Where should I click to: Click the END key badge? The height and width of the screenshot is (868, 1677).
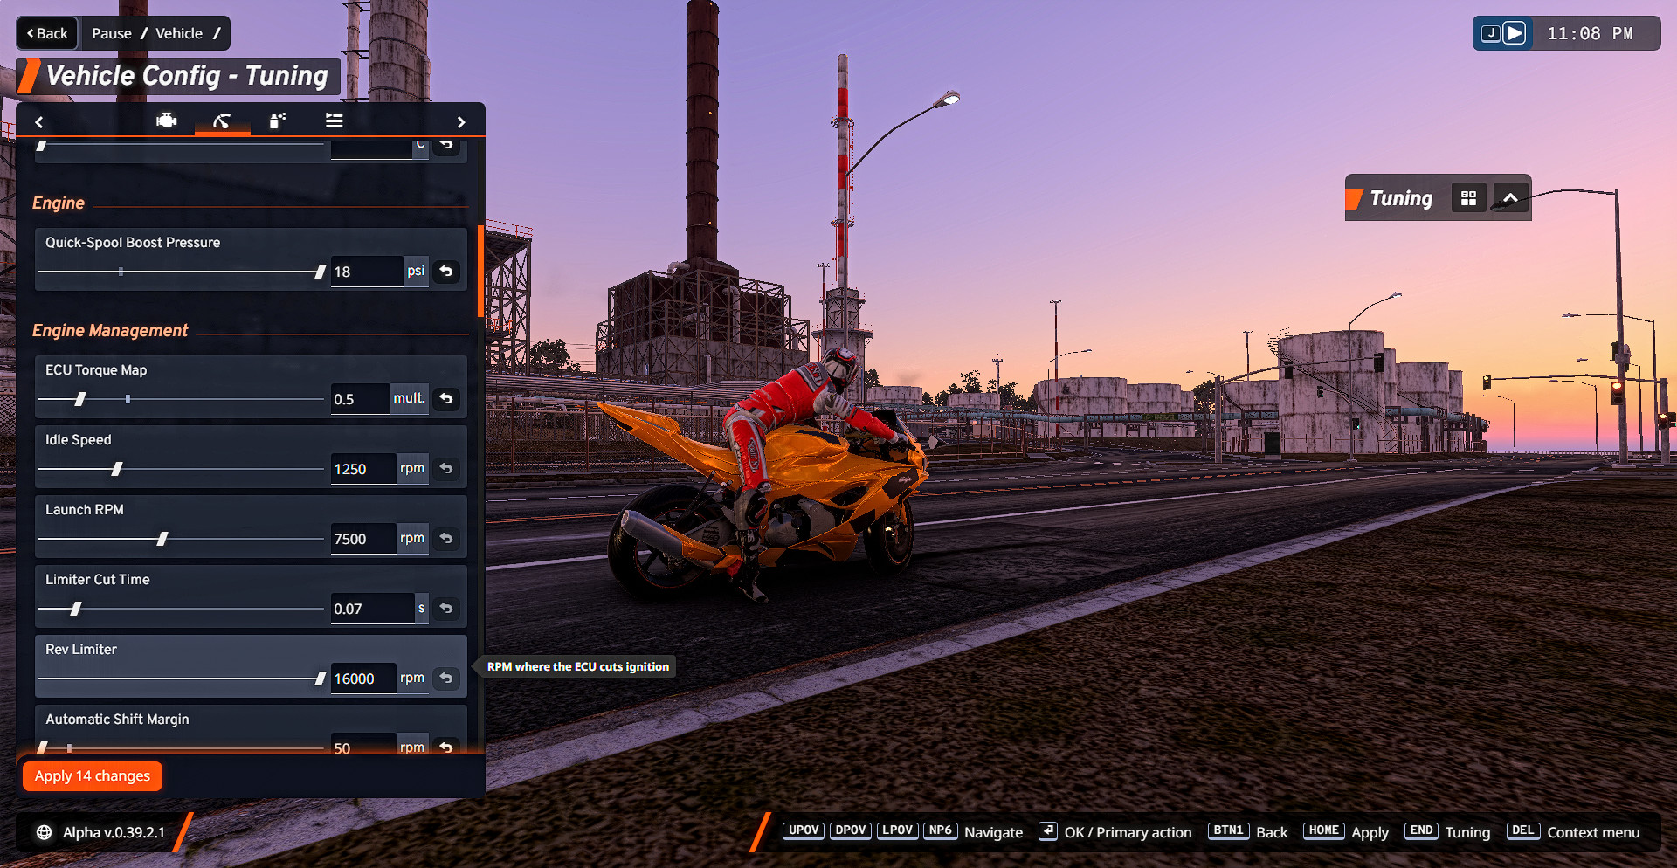[1421, 830]
